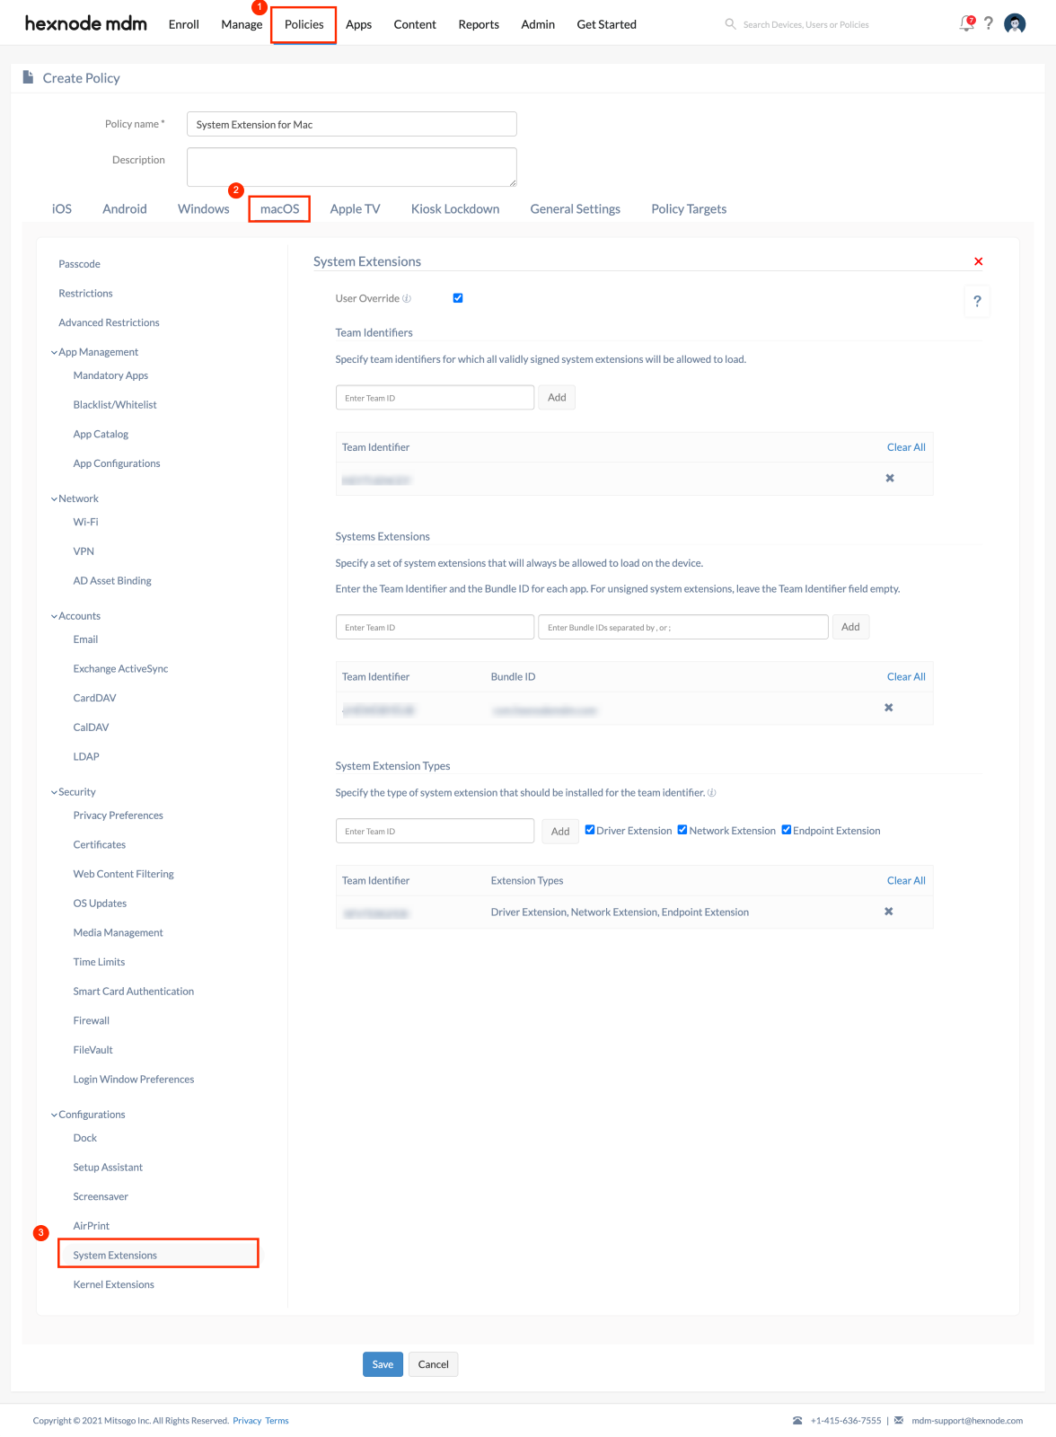Add the System Extension Types entry
The width and height of the screenshot is (1056, 1437).
[x=560, y=832]
